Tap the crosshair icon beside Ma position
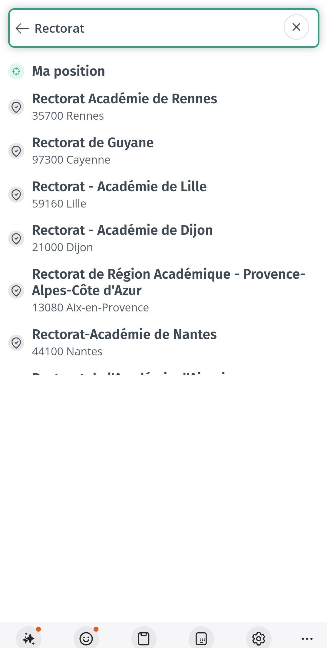The height and width of the screenshot is (648, 327). pyautogui.click(x=16, y=71)
